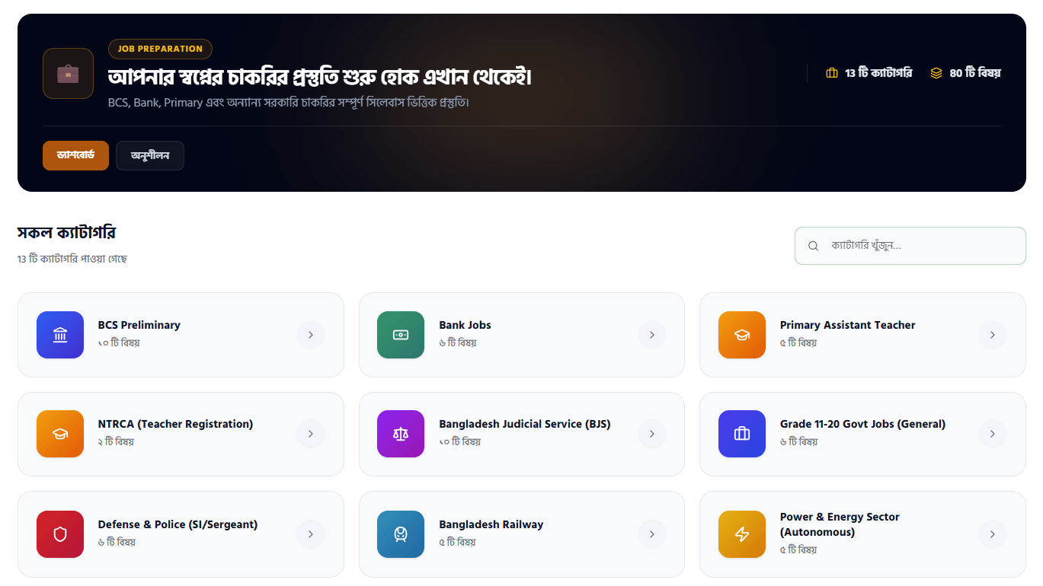Screen dimensions: 1043x586
Task: Click the small briefcase icon beside 13 টি ক্যাটাগরি
Action: pos(832,73)
